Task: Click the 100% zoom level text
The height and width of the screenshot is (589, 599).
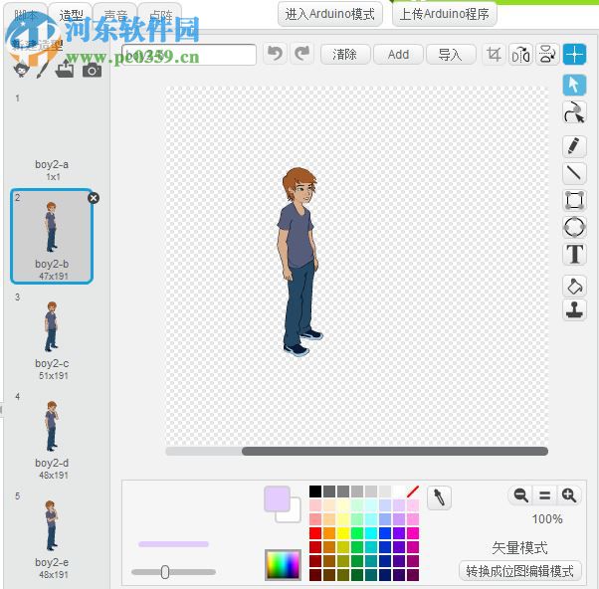Action: pyautogui.click(x=547, y=519)
